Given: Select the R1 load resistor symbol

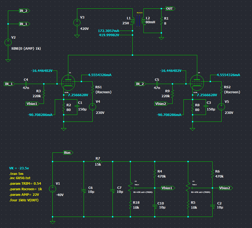Looking at the screenshot, I should (x=161, y=21).
